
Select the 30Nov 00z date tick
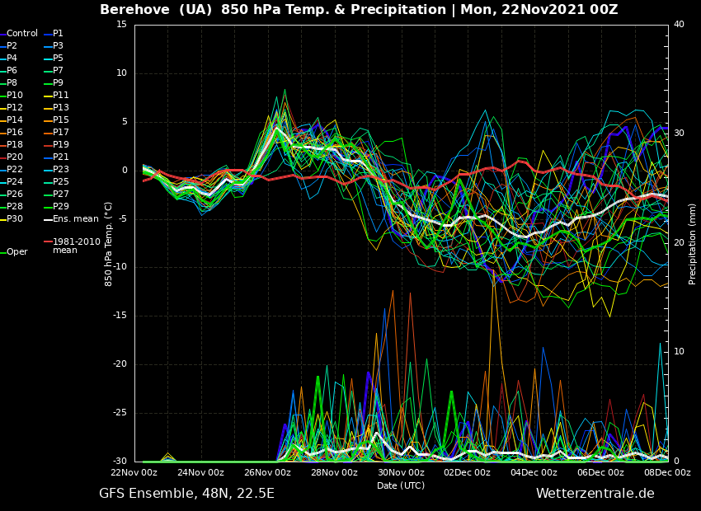click(x=401, y=473)
